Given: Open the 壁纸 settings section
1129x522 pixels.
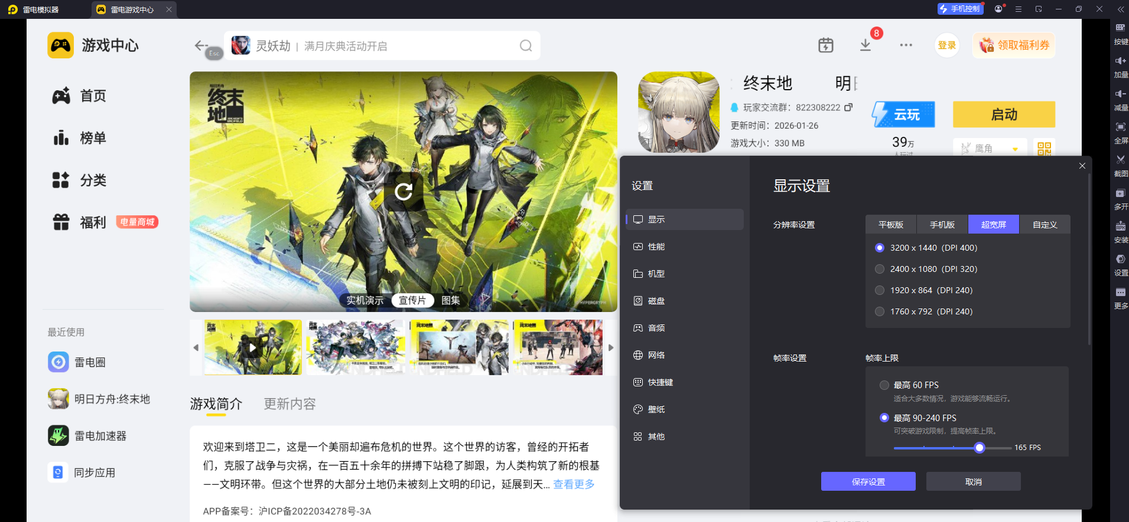Looking at the screenshot, I should click(685, 409).
